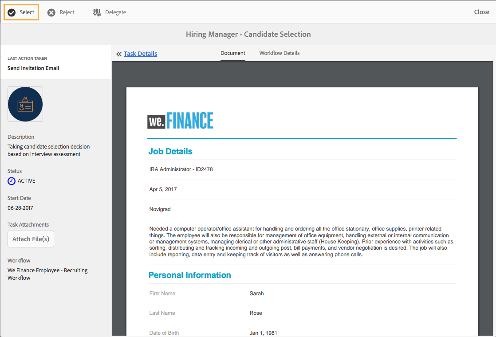Click the IRA Administrator - ID2478 job title

[181, 169]
